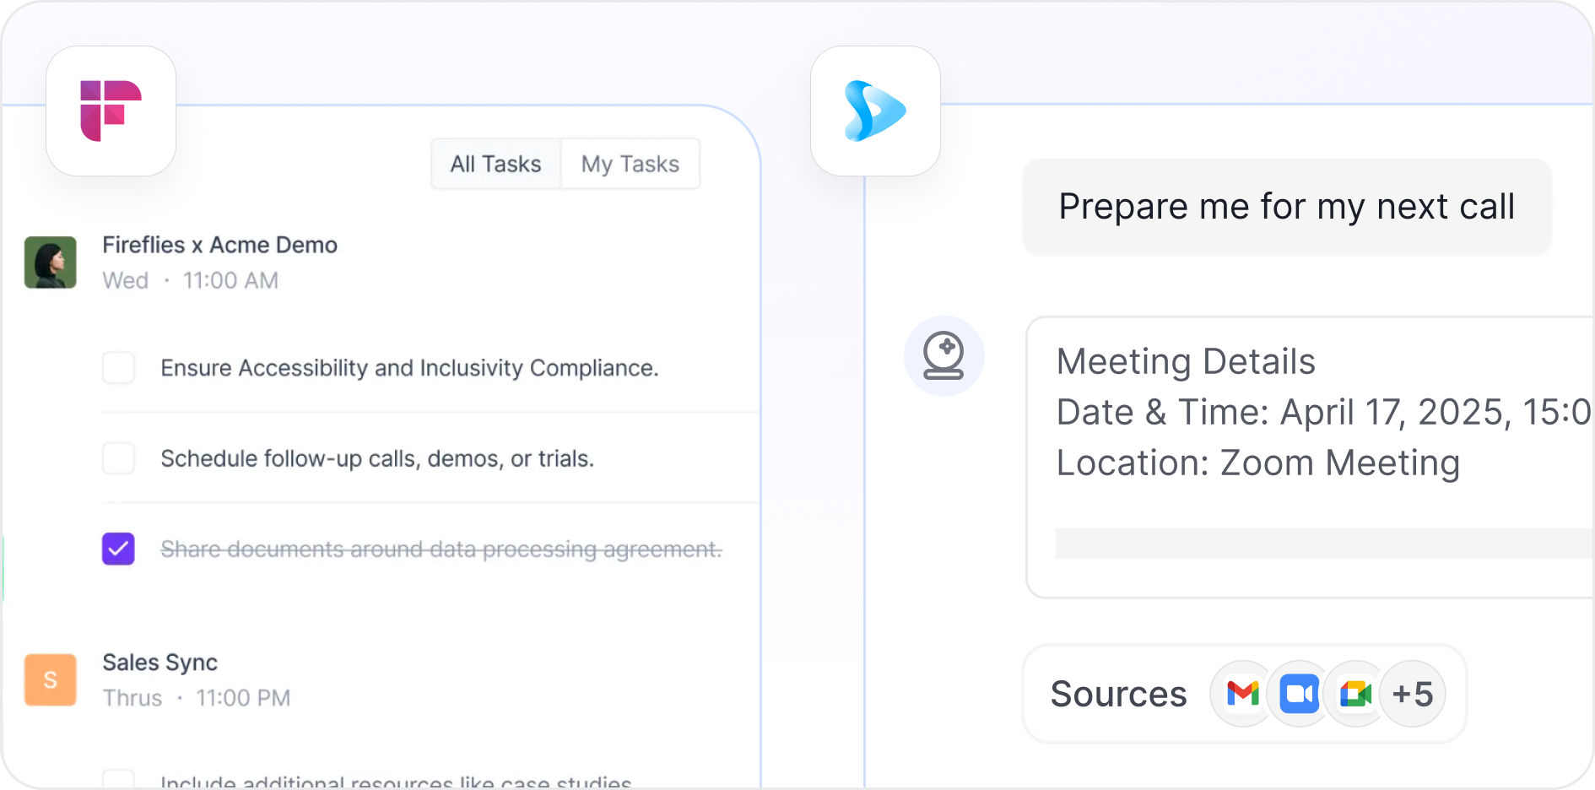
Task: Switch to the All Tasks tab
Action: click(x=496, y=164)
